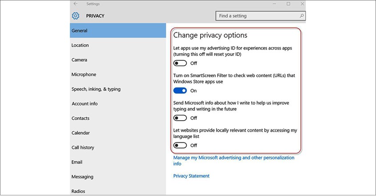Viewport: 376px width, 196px height.
Task: Enable sending Microsoft typing info toggle
Action: point(180,118)
